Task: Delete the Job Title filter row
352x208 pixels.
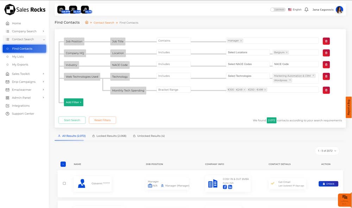Action: [x=326, y=41]
